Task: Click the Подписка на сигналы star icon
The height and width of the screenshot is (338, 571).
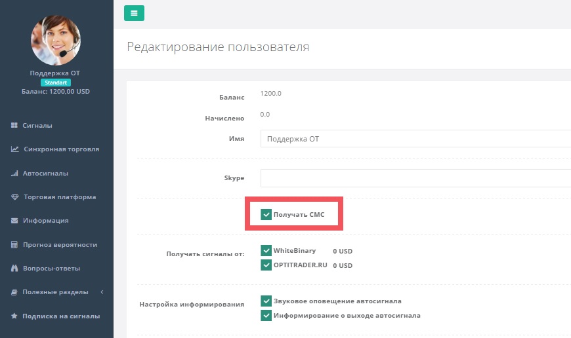Action: click(x=14, y=316)
